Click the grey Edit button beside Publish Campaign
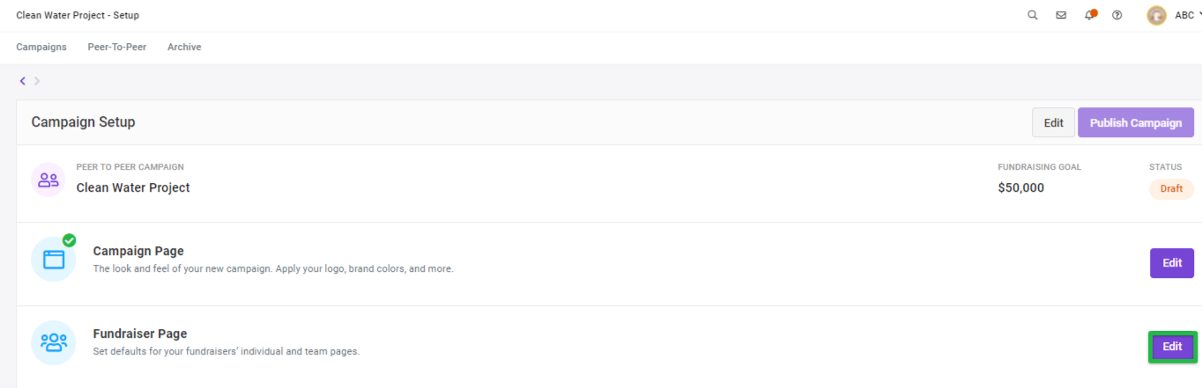This screenshot has width=1202, height=388. 1054,123
